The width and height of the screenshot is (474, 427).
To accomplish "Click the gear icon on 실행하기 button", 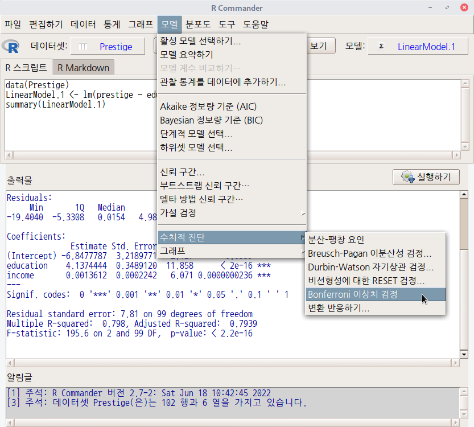I will [x=407, y=177].
